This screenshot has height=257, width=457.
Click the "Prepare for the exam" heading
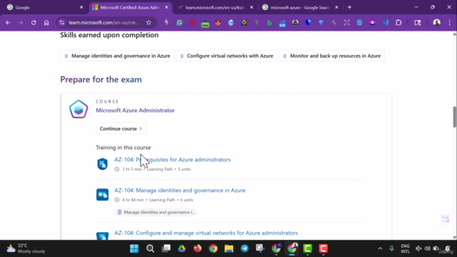pyautogui.click(x=101, y=79)
